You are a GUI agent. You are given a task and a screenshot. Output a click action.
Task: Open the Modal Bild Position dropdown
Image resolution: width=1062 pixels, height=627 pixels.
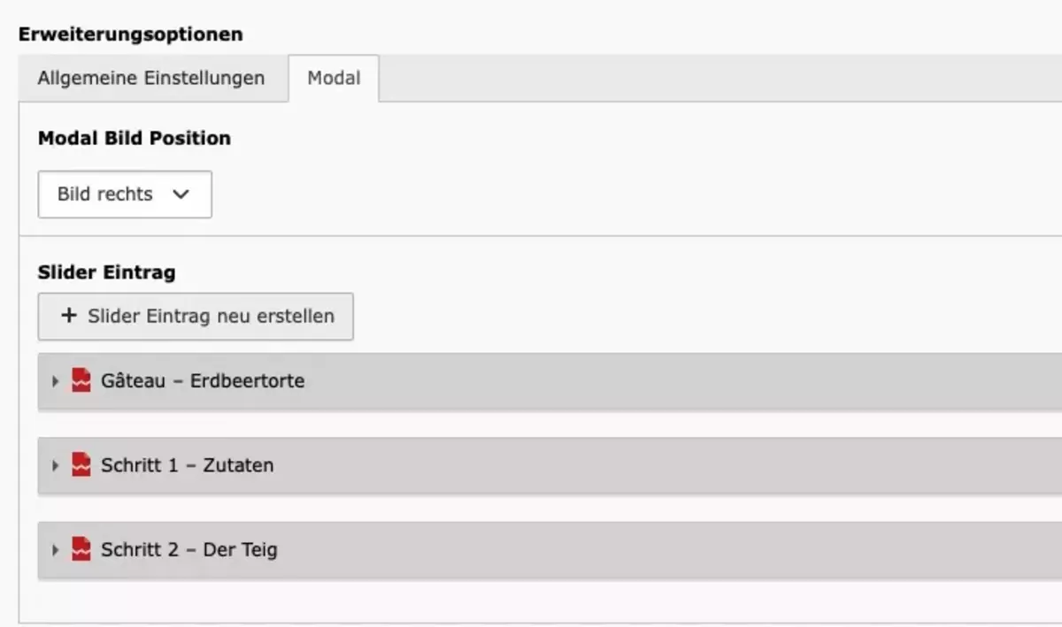[124, 195]
